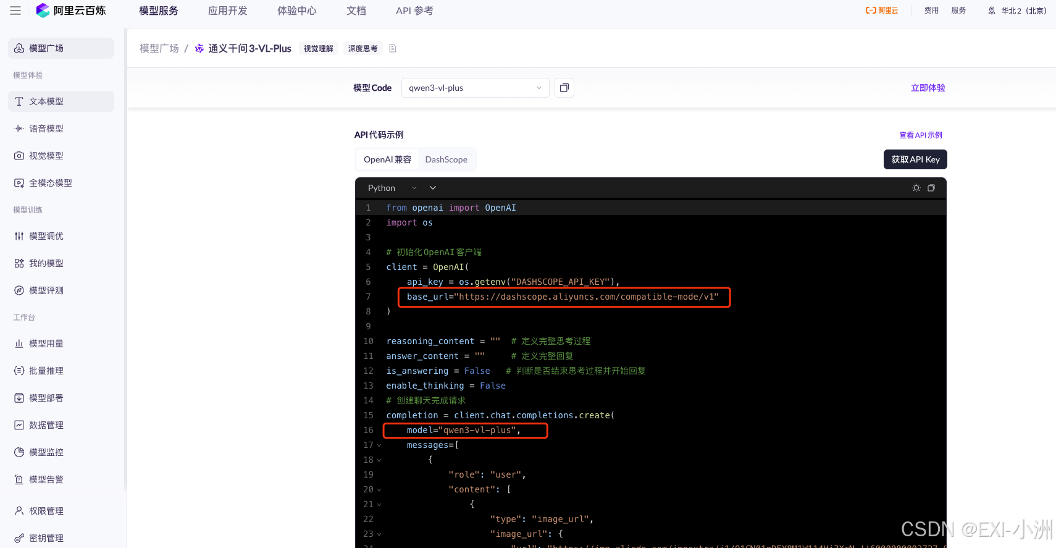
Task: Click the 深度思考 tag
Action: click(x=363, y=48)
